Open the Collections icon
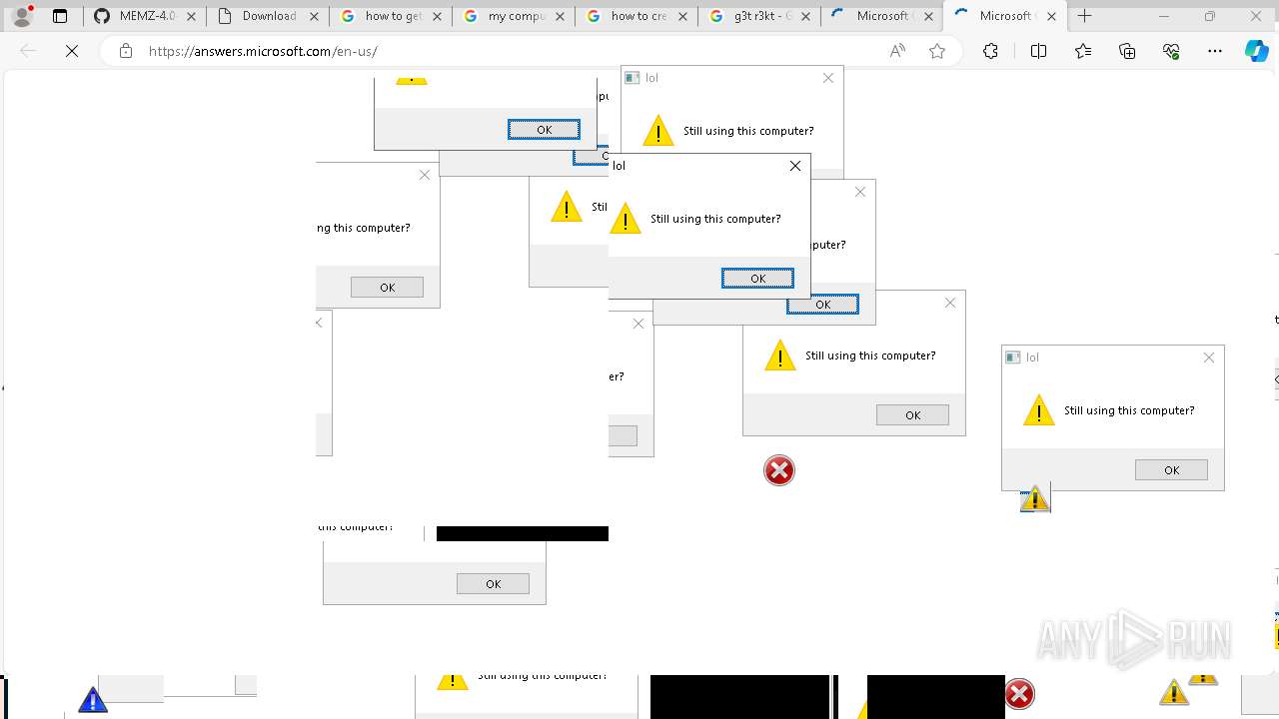This screenshot has height=719, width=1279. coord(1127,51)
